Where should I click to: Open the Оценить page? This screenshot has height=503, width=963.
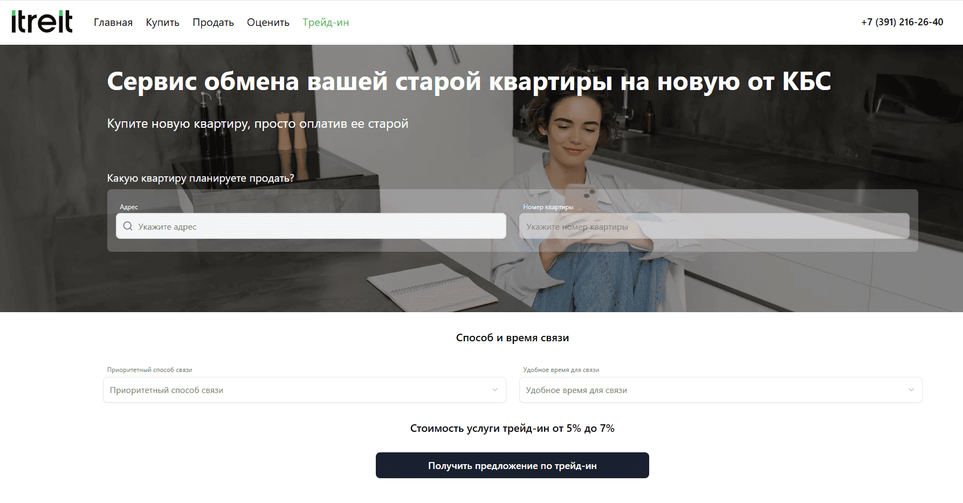click(x=268, y=22)
